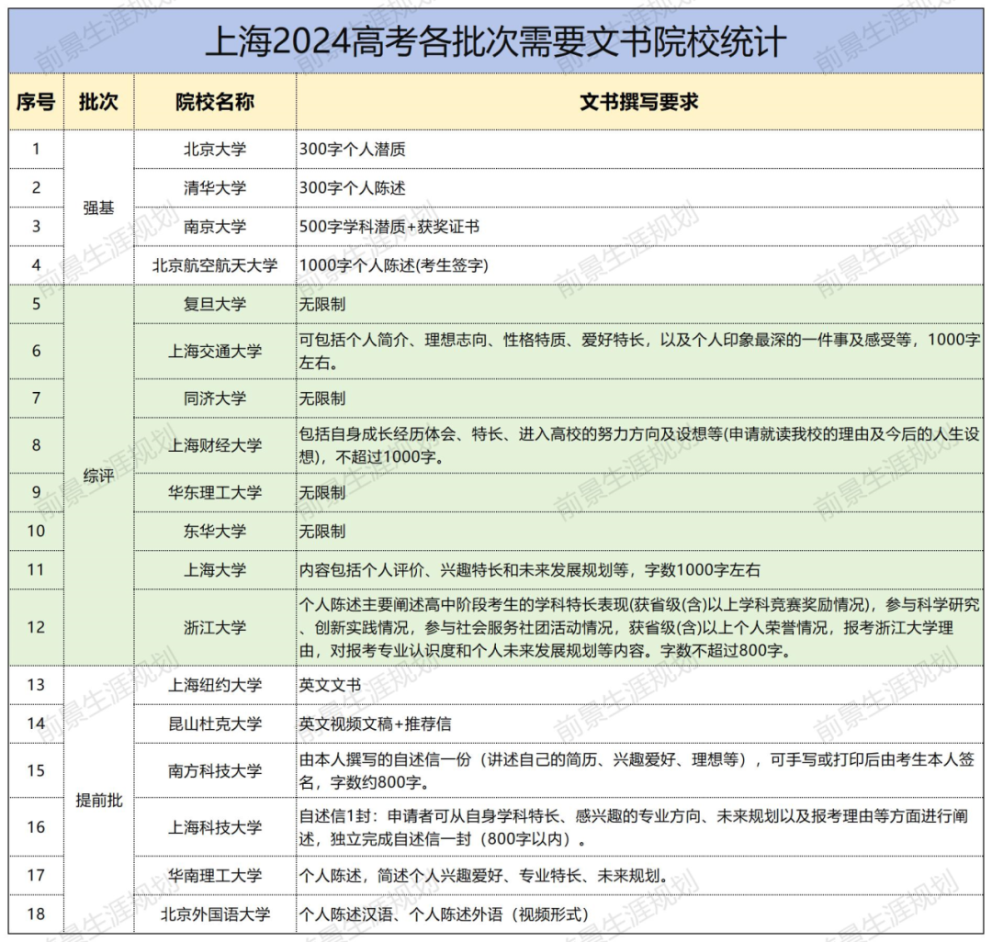Click the 华东理工大学 cell
992x942 pixels.
click(215, 492)
